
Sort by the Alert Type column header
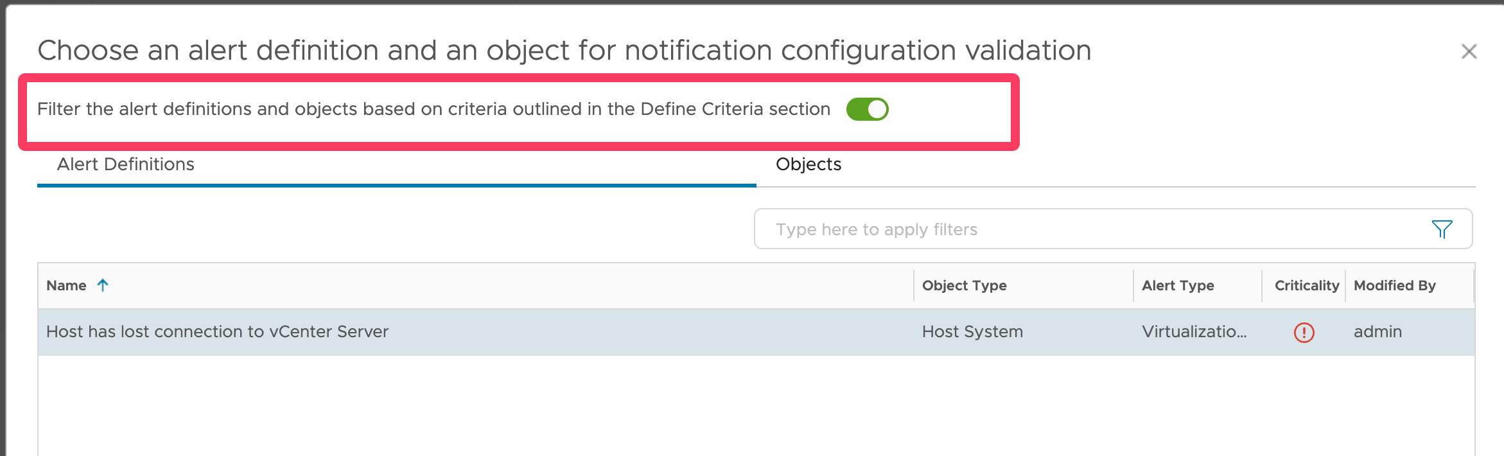[x=1178, y=285]
